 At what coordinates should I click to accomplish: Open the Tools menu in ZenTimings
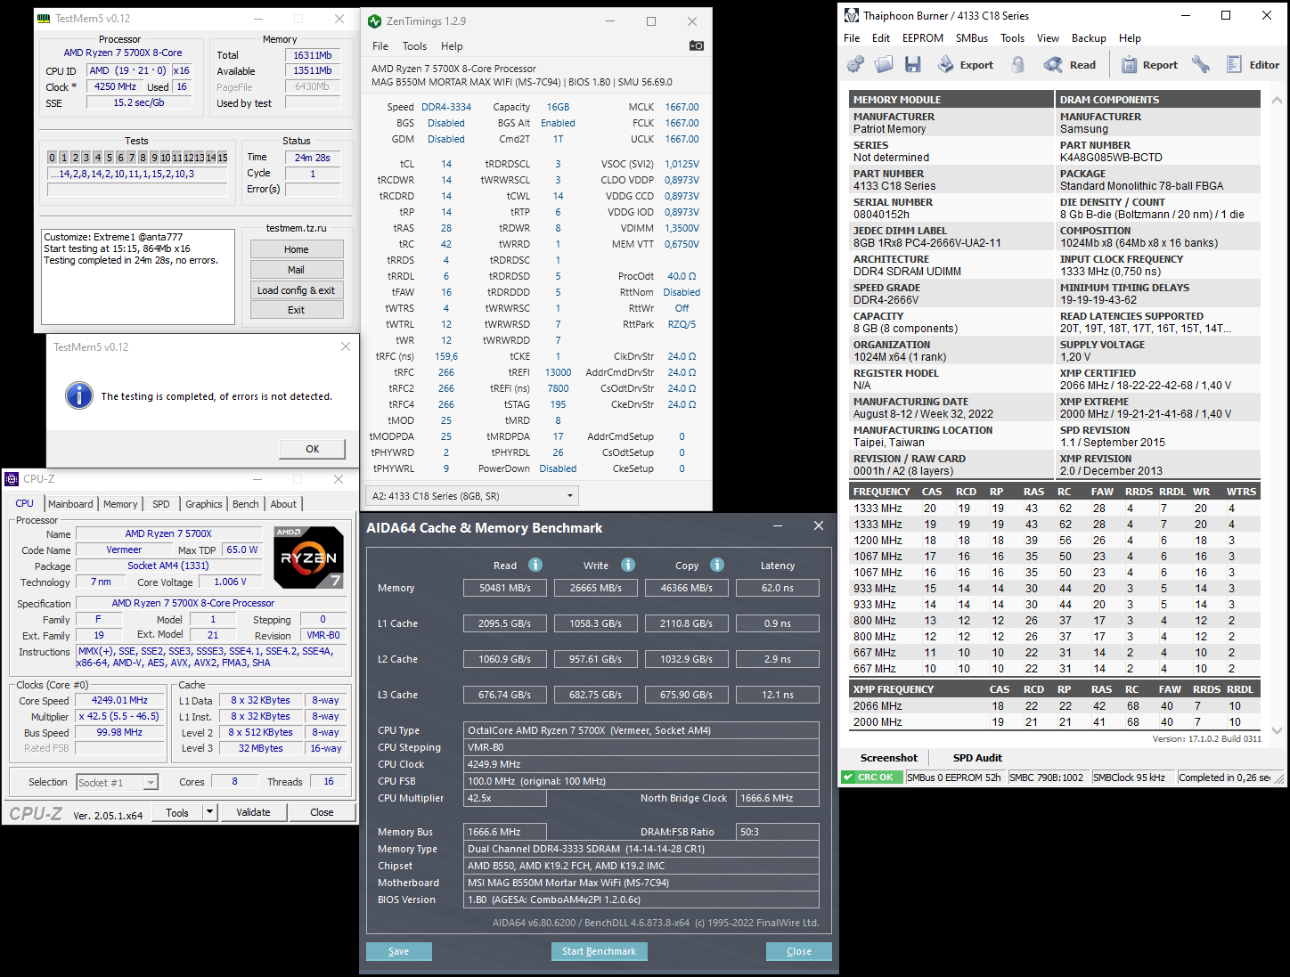point(414,46)
